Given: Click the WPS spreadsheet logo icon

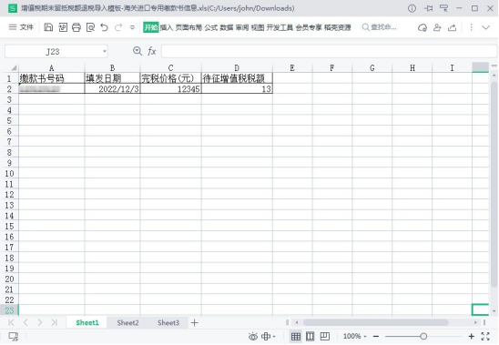Looking at the screenshot, I should [13, 8].
